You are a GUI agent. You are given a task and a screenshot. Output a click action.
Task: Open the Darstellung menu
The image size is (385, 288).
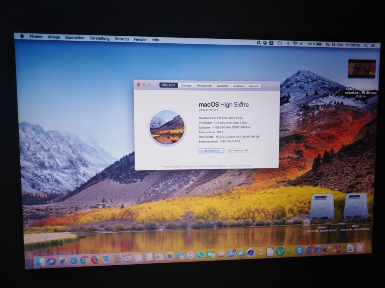(99, 38)
